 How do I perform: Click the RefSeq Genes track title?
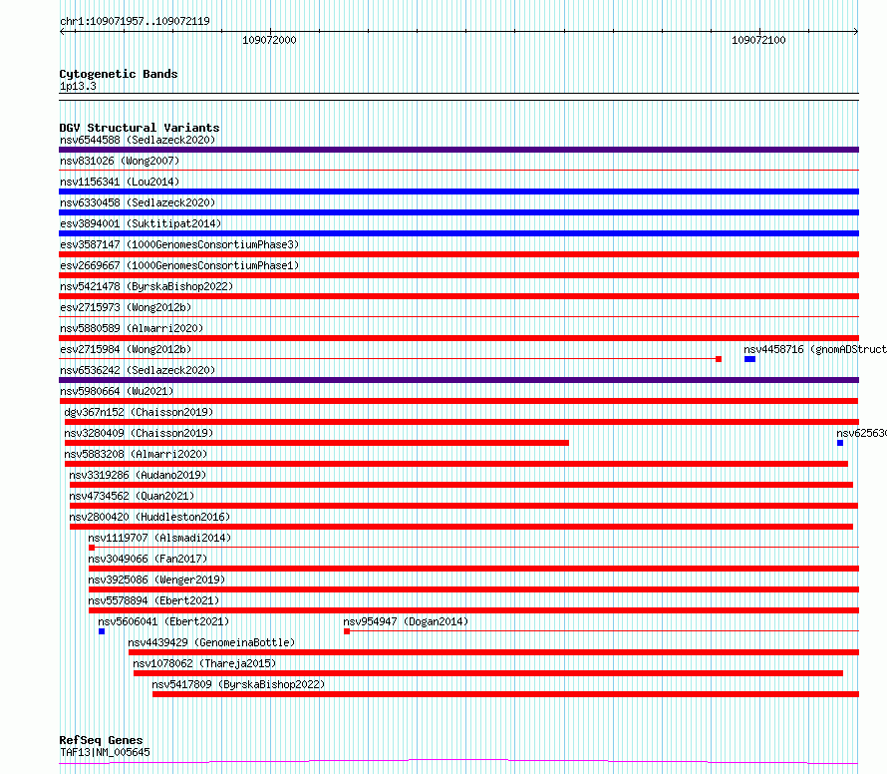pyautogui.click(x=101, y=740)
